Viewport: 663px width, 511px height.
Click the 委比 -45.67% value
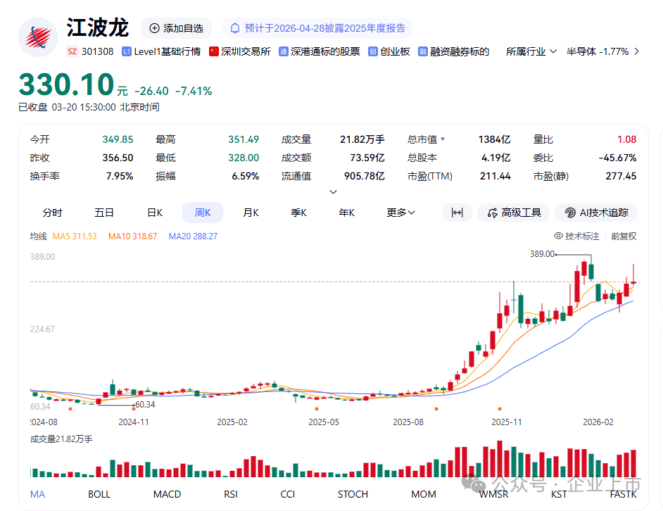pyautogui.click(x=617, y=158)
